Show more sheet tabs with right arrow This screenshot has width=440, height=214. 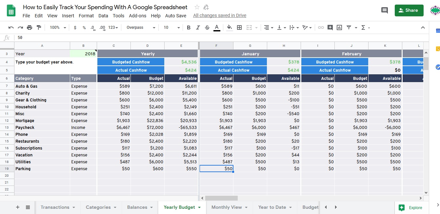pos(336,207)
